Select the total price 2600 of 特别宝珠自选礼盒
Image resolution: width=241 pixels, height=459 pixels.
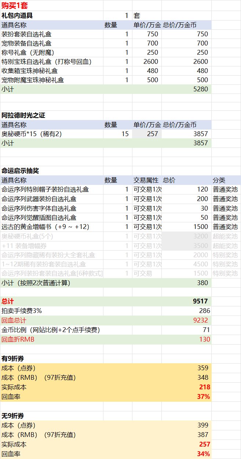[x=201, y=62]
